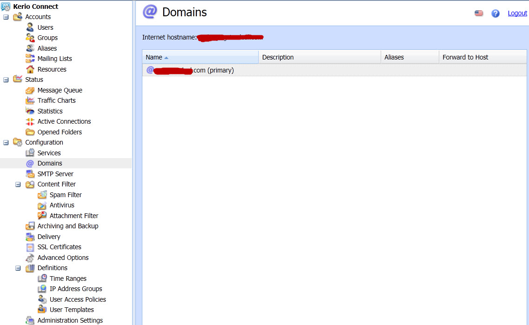This screenshot has width=529, height=325.
Task: Open Advanced Options label
Action: pyautogui.click(x=63, y=257)
